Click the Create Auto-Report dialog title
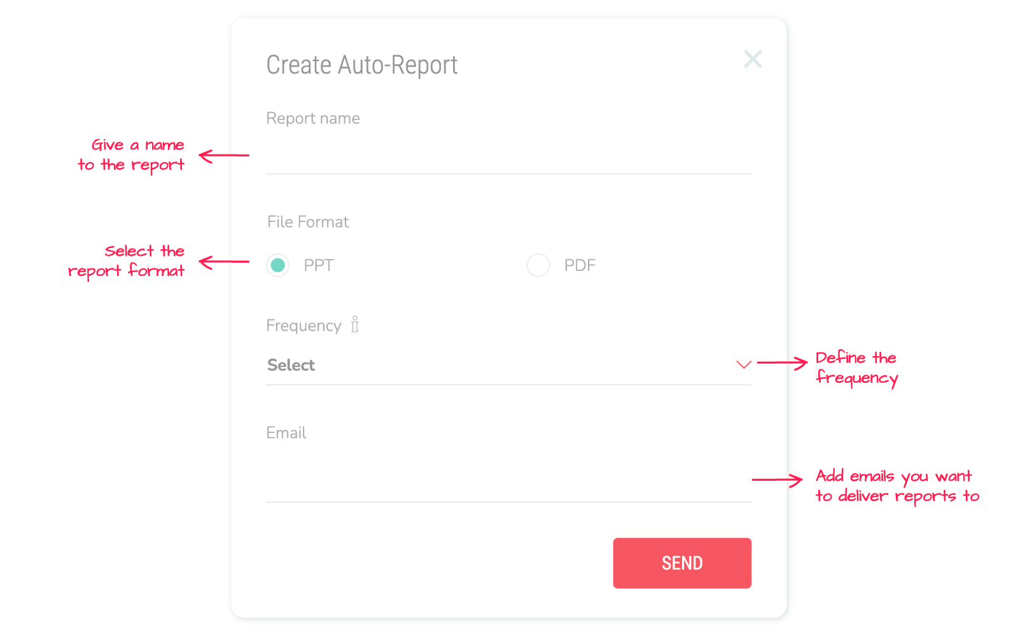1018x636 pixels. pyautogui.click(x=362, y=65)
